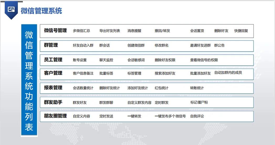Select 批量标签 item
The image size is (275, 145).
tap(106, 73)
